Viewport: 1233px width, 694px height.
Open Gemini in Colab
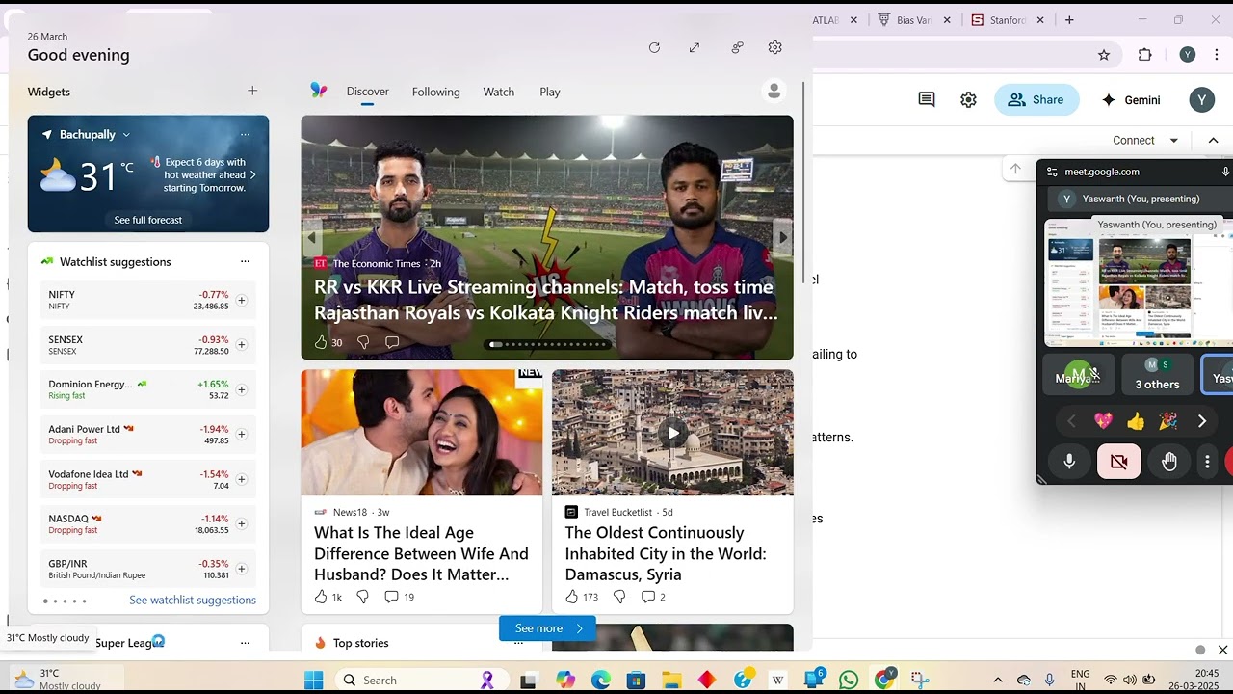click(1131, 99)
